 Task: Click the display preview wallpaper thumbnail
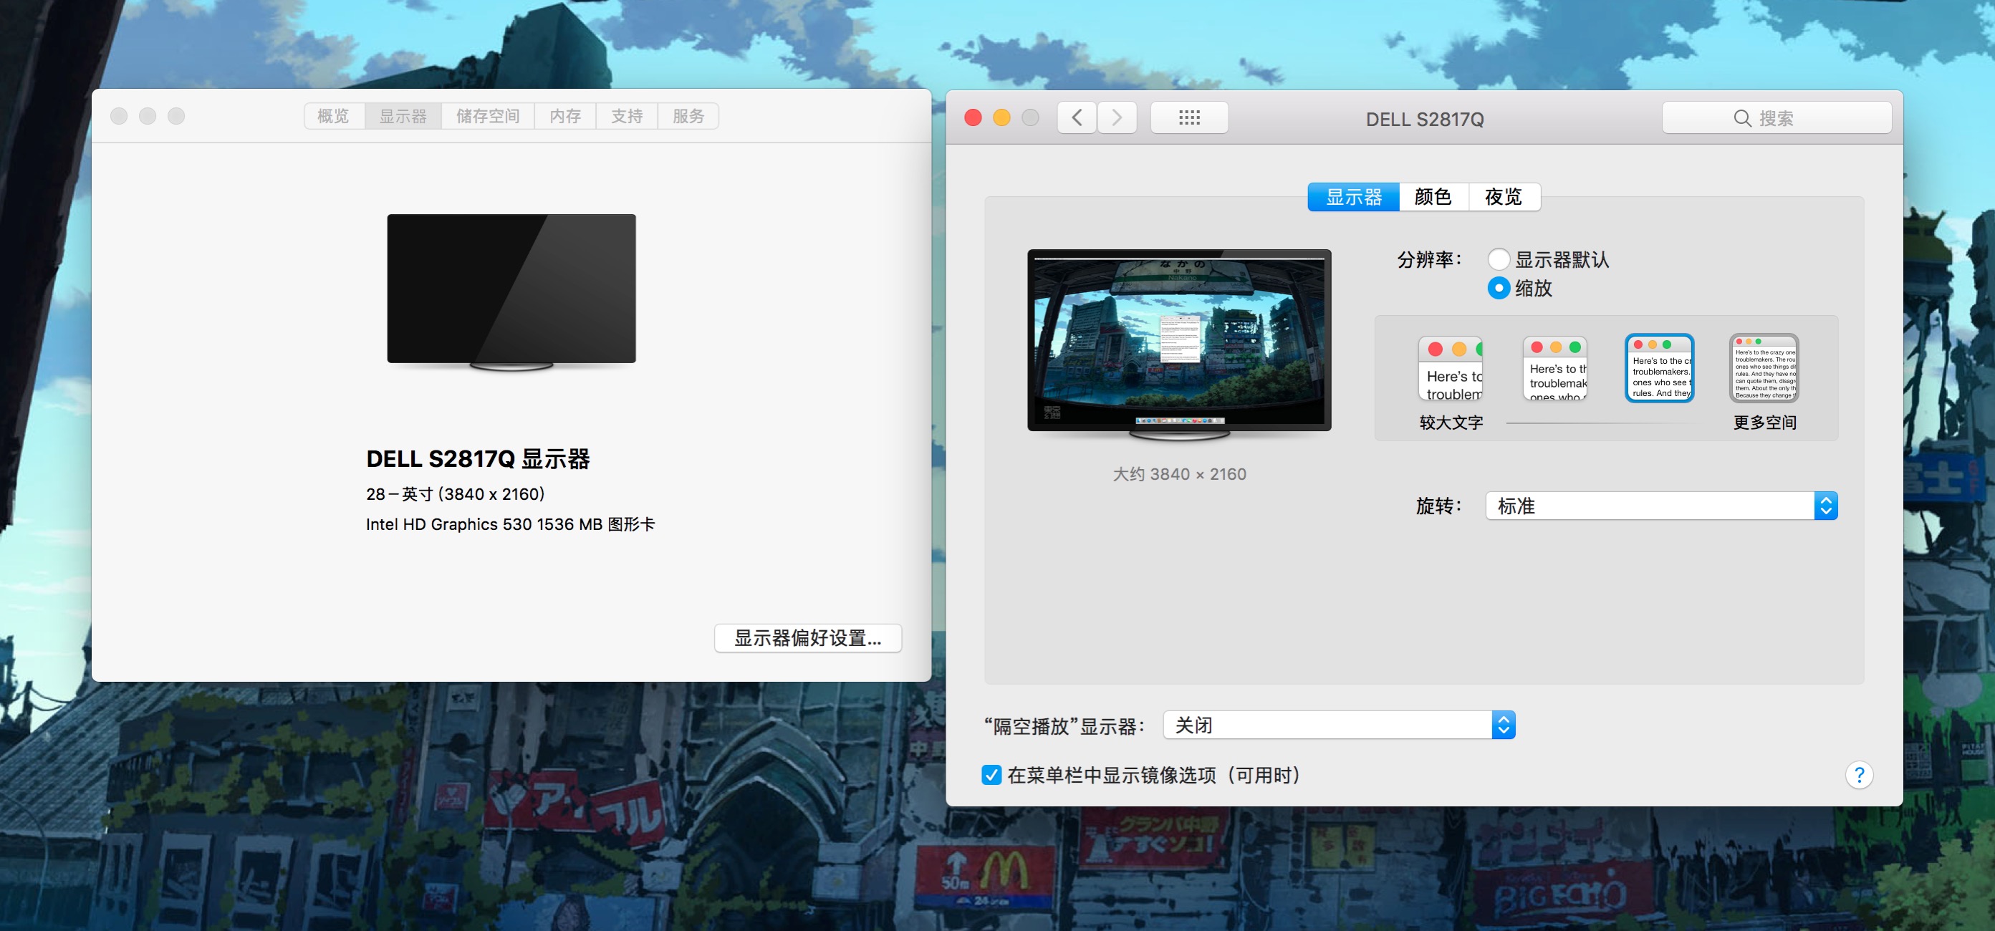1178,341
